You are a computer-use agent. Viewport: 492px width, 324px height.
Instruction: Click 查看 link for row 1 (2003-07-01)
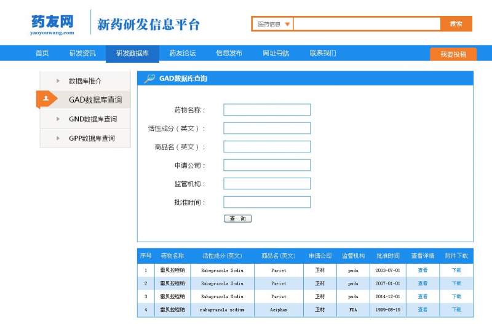[423, 270]
